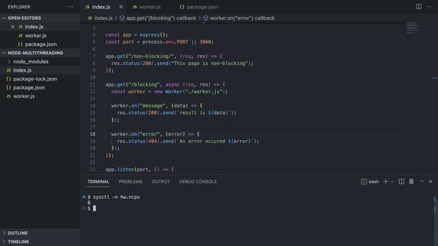
Task: Open the Debug Console panel tab
Action: coord(198,182)
